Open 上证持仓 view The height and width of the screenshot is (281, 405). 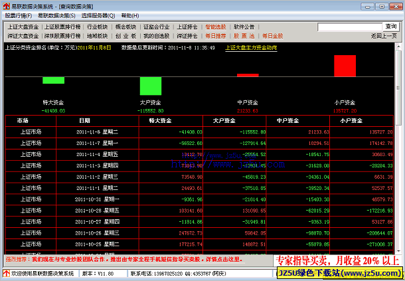pos(187,27)
